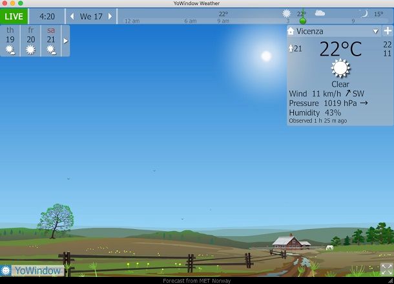Click the Wind 11 km/h line
Viewport: 394px width, 284px height.
click(326, 94)
